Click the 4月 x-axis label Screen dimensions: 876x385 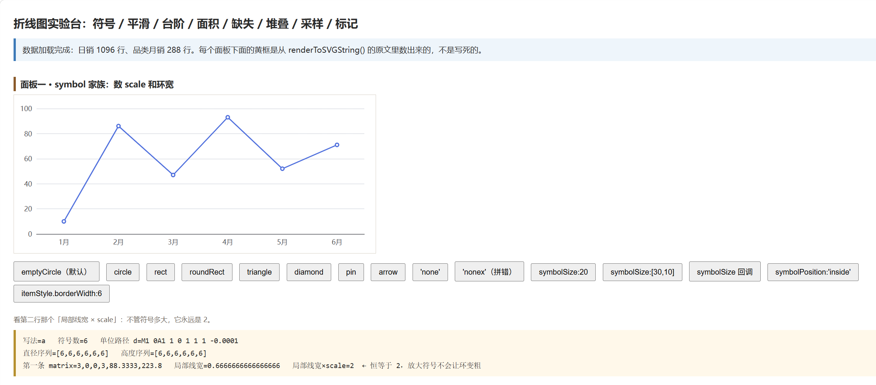tap(228, 242)
